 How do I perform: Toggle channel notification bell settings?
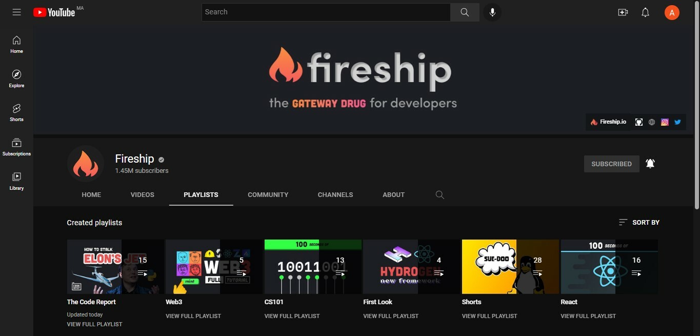tap(650, 163)
